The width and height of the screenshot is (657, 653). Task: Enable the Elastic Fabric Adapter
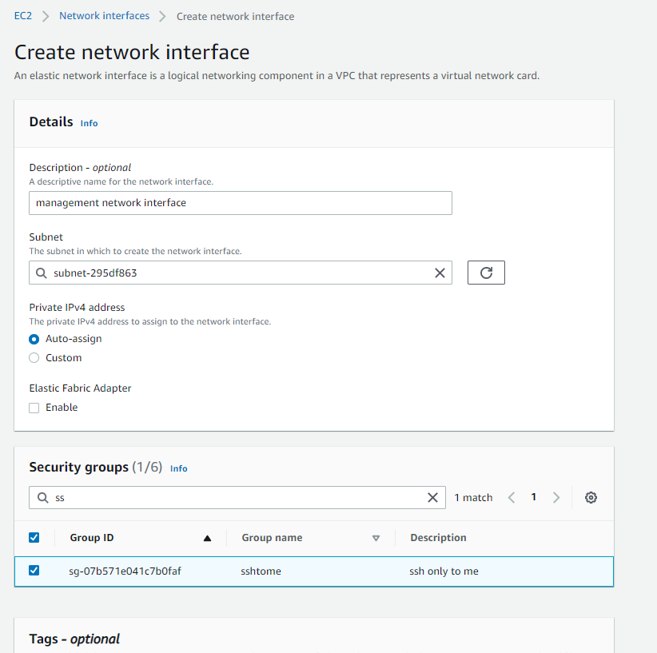point(33,408)
